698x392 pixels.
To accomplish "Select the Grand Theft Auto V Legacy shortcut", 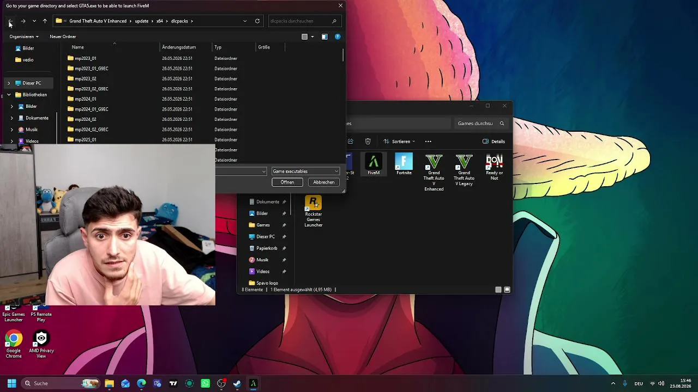I will (464, 170).
